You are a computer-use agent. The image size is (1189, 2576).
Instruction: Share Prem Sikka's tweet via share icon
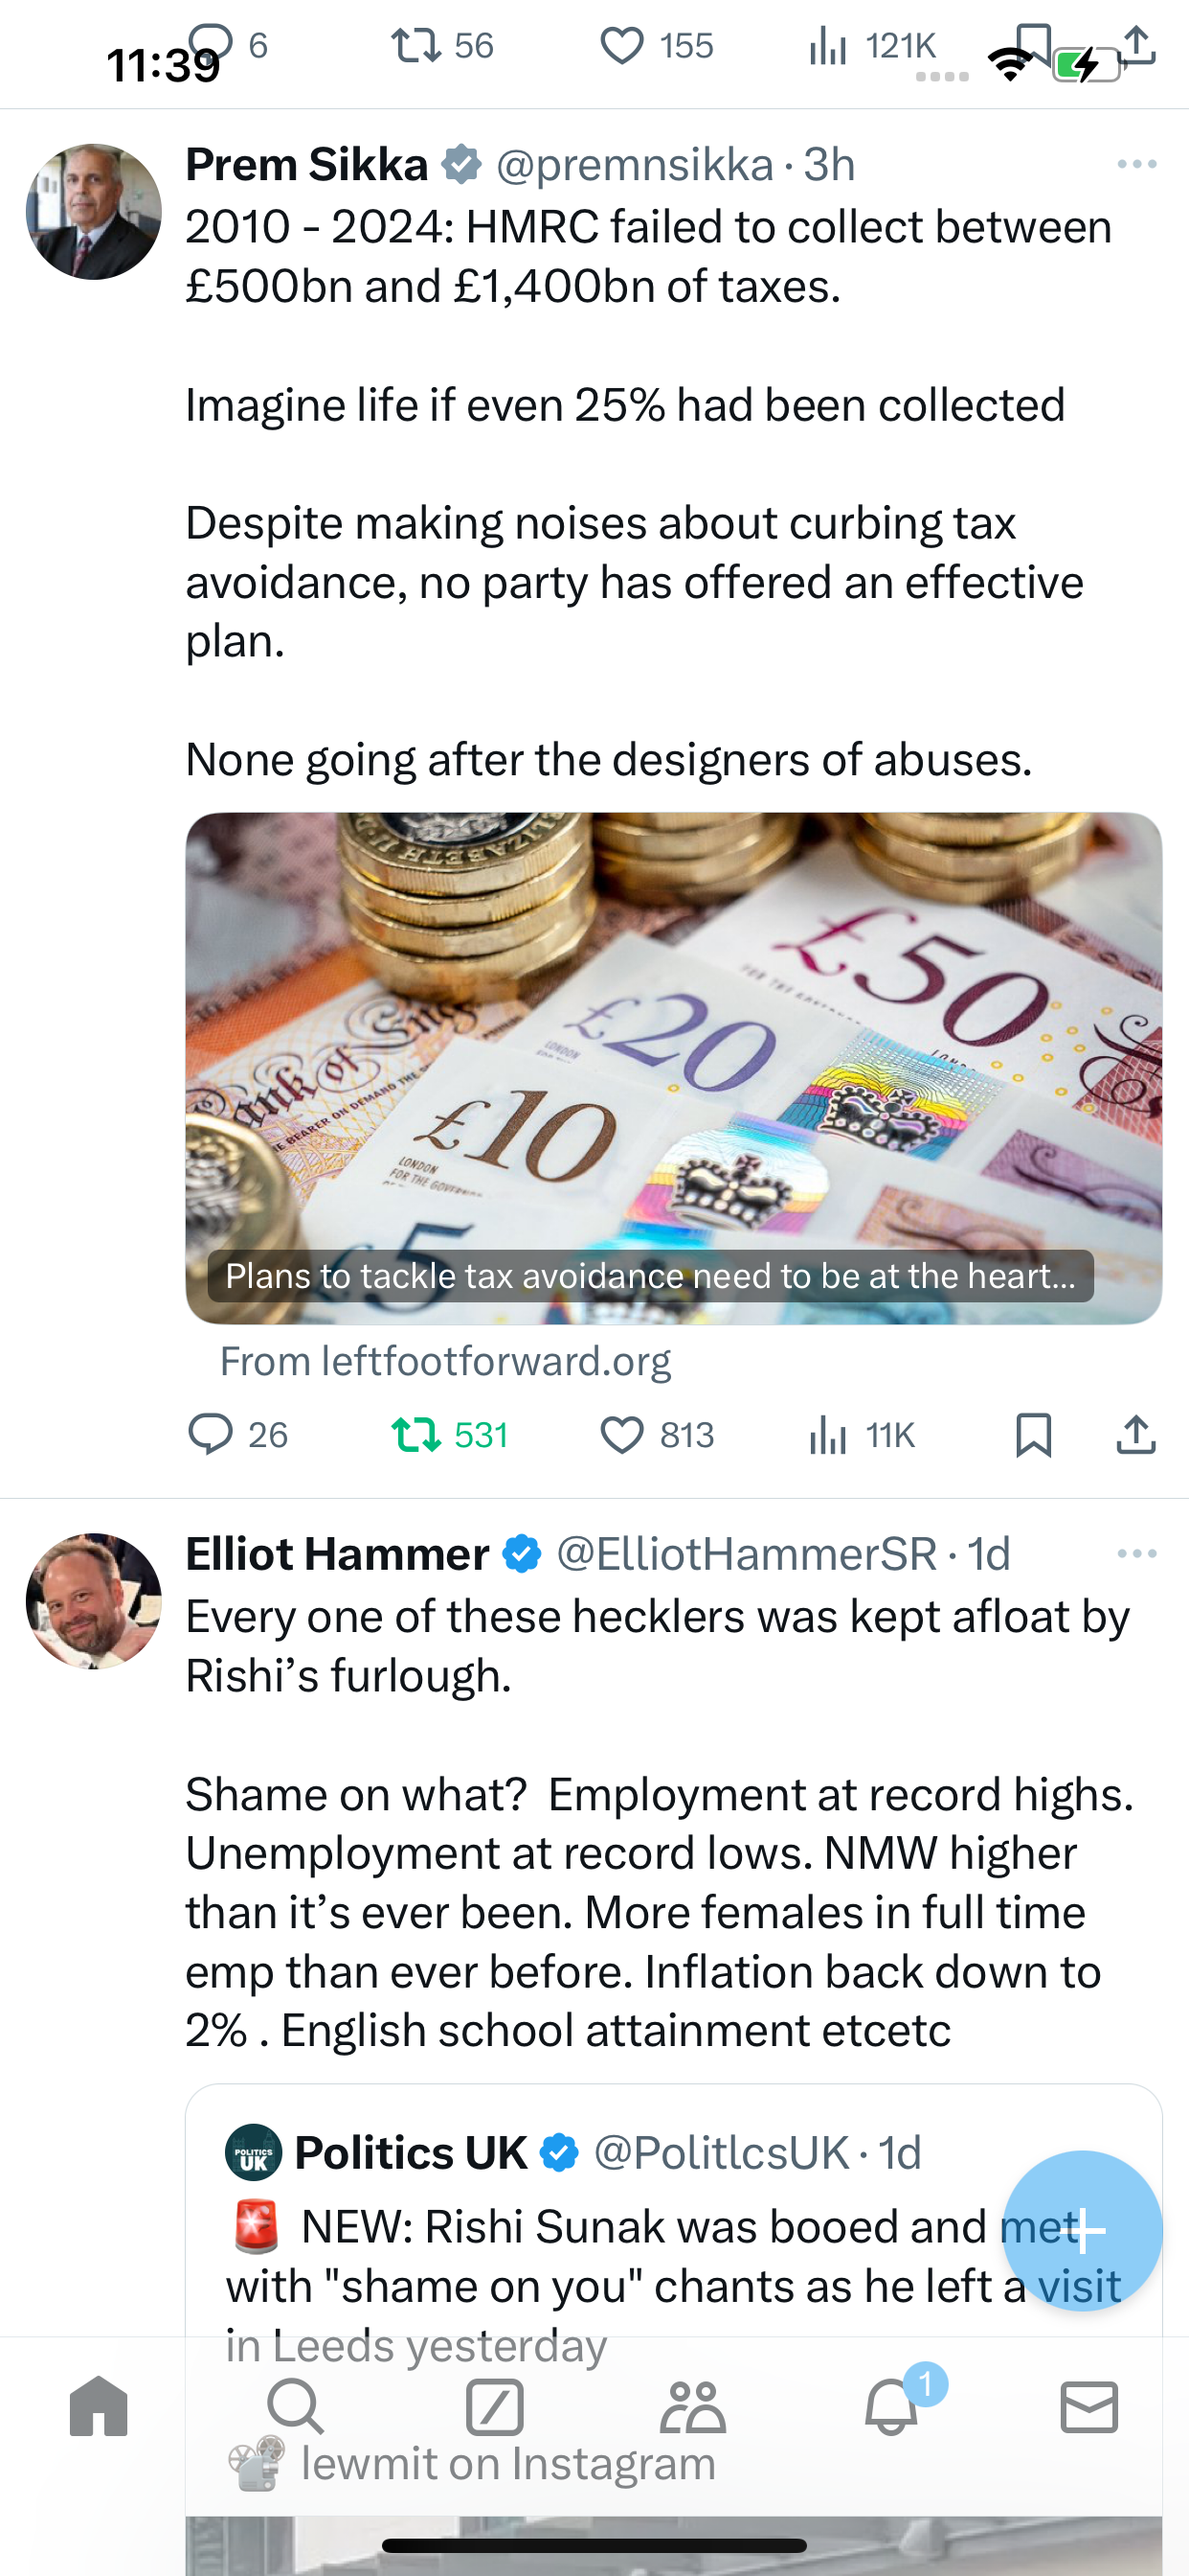(x=1136, y=1435)
